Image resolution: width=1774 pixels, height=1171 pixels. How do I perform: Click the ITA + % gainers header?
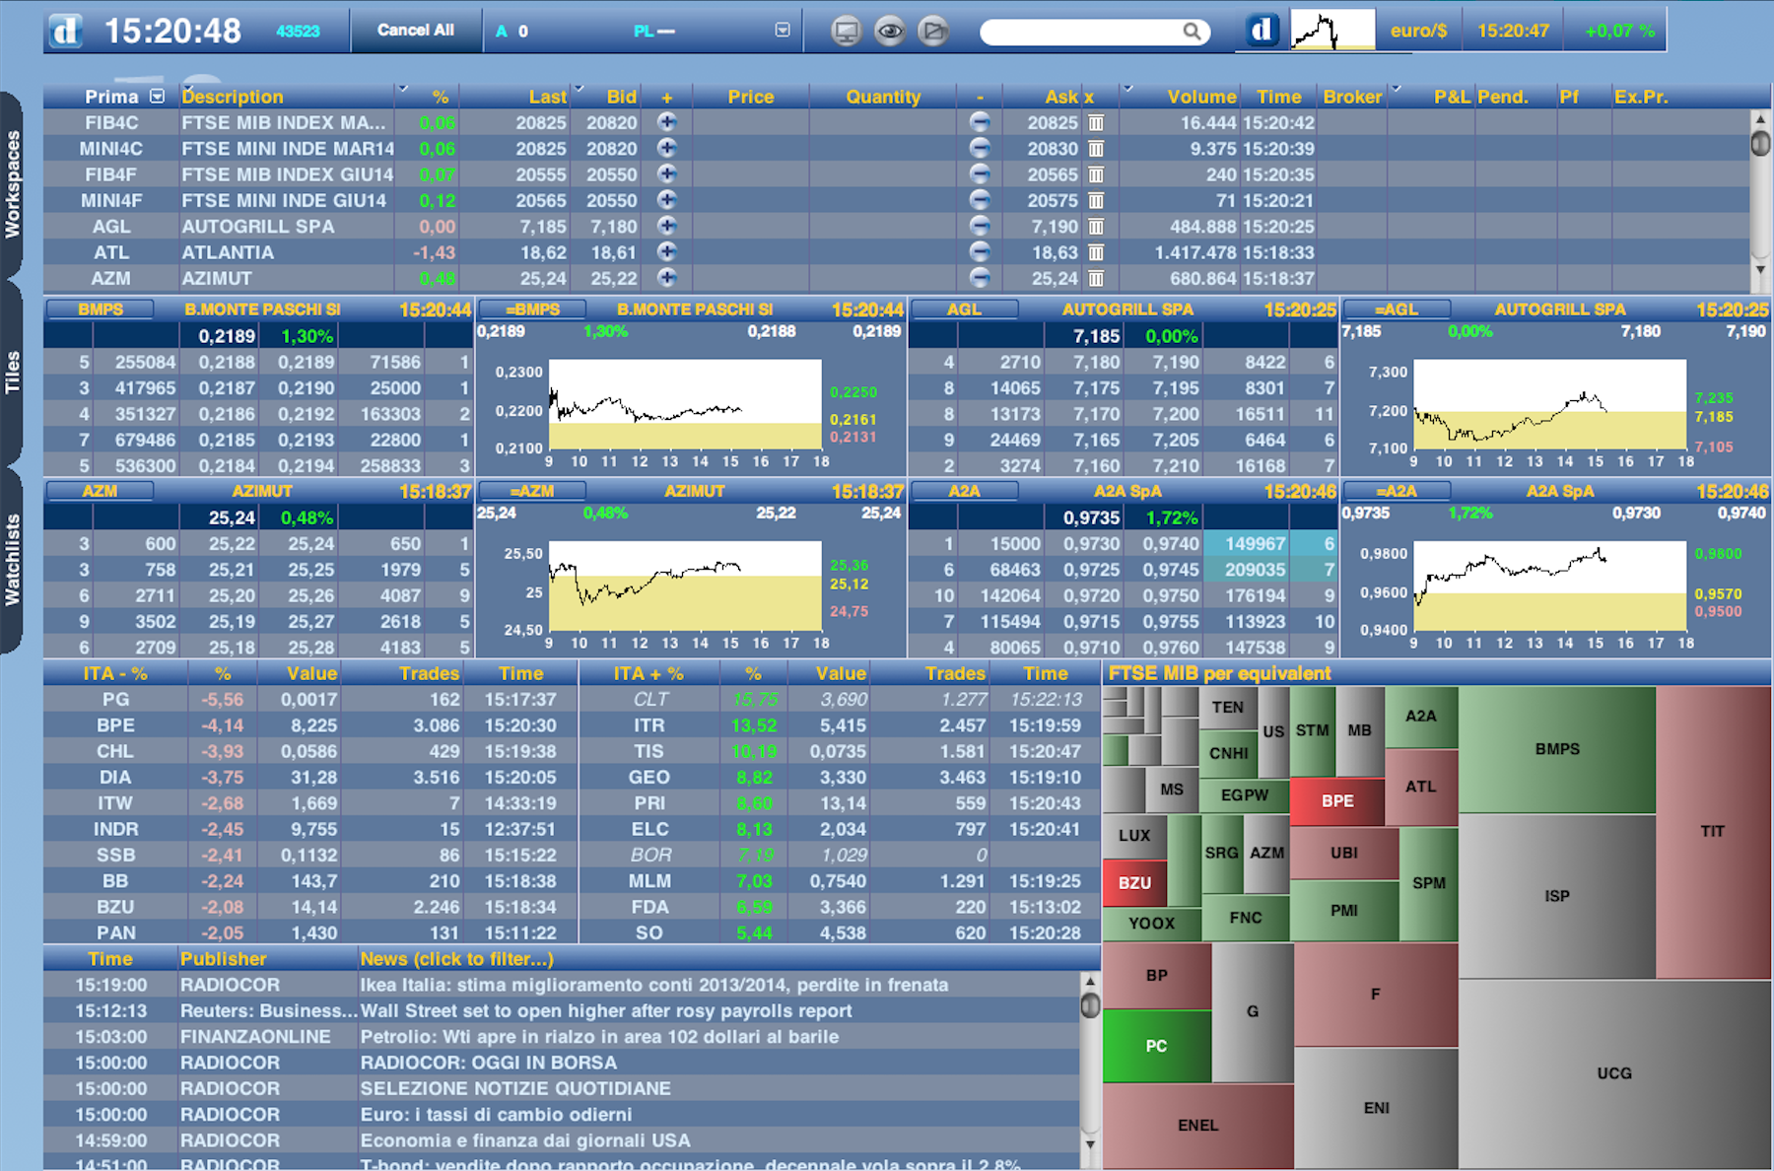point(648,673)
